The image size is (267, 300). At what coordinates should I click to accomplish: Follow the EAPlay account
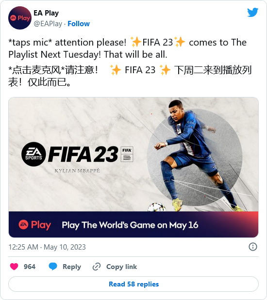[x=79, y=24]
